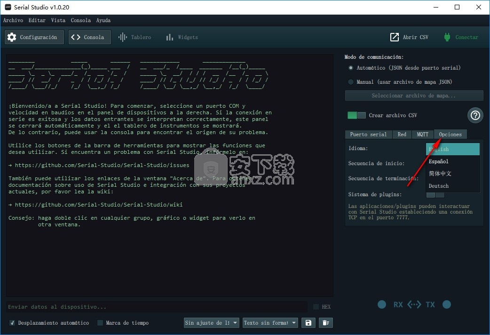The height and width of the screenshot is (335, 490).
Task: Focus the Enviar datos al dispositivo input field
Action: [x=157, y=307]
